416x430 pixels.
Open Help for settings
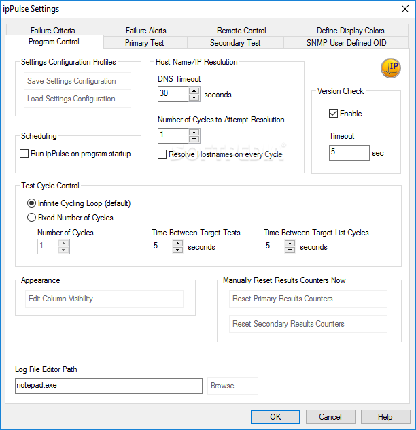(385, 417)
